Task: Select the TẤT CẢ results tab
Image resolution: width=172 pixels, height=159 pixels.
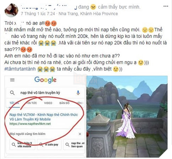Action: (x=14, y=103)
